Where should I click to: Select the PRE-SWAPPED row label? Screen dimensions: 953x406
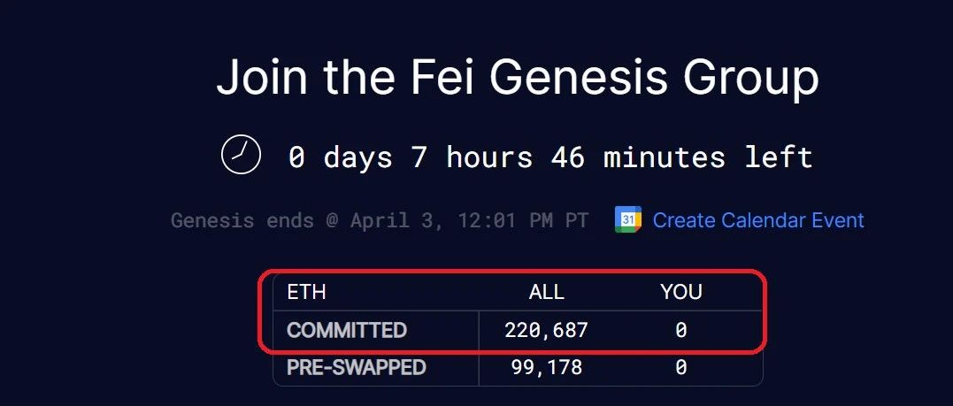click(357, 368)
